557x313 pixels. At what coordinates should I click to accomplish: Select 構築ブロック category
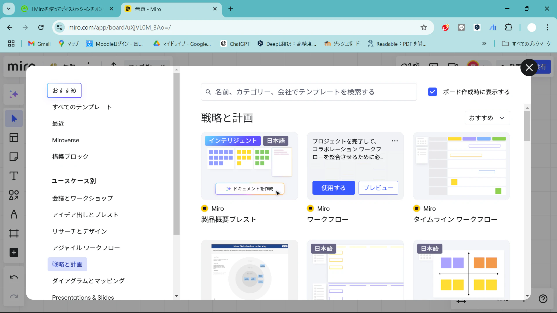tap(70, 157)
